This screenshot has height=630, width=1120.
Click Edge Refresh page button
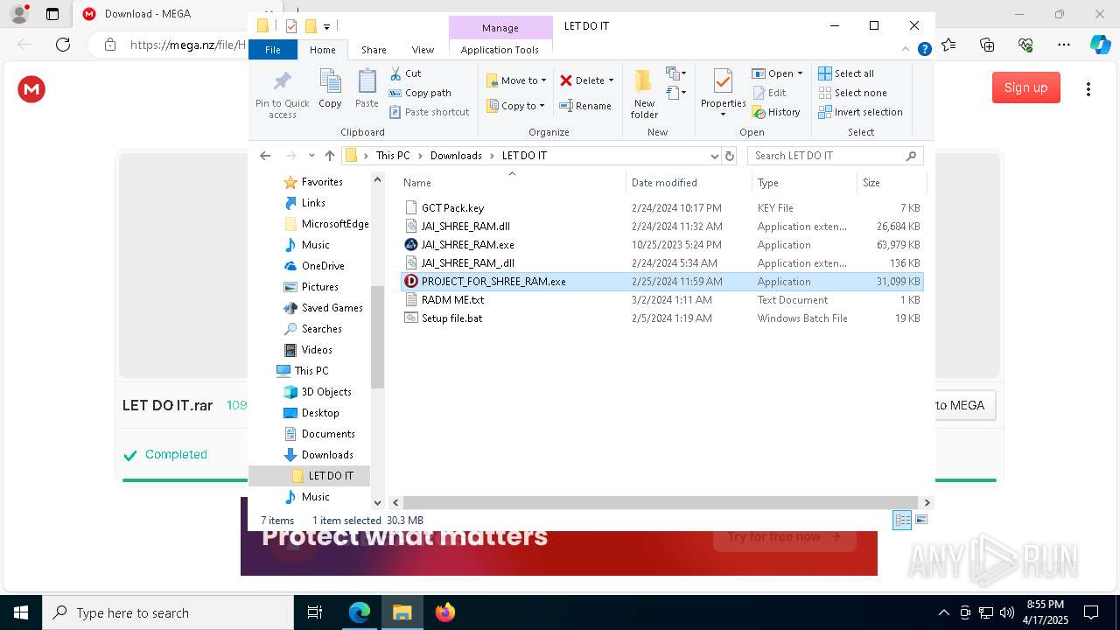click(63, 45)
